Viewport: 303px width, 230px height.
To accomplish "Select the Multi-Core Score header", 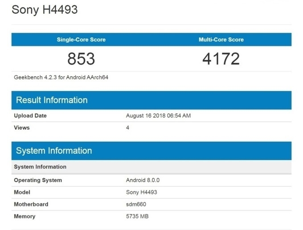I will pos(221,40).
